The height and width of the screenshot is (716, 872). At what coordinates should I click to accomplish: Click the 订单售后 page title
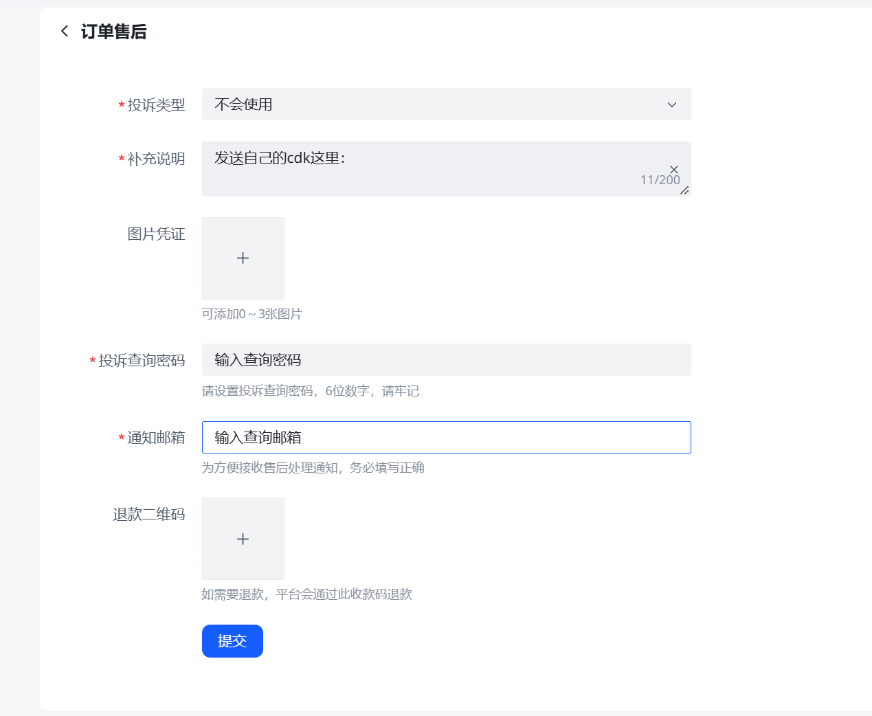pyautogui.click(x=114, y=32)
